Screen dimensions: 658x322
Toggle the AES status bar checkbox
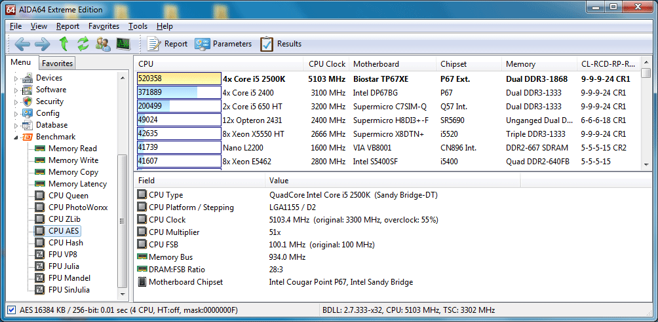pos(11,310)
